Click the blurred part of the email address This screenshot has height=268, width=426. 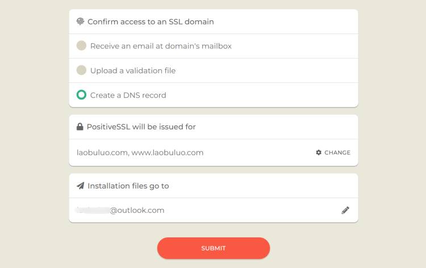(93, 210)
